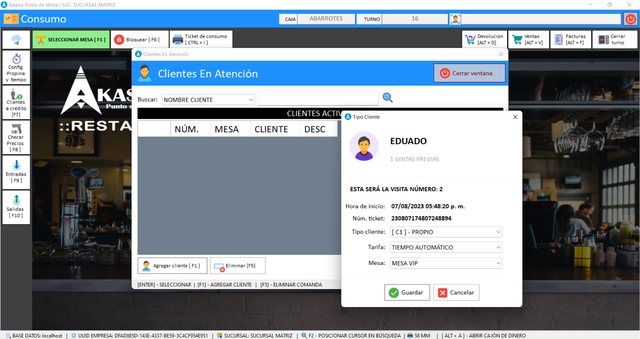Click the Cerrar ventana button
The height and width of the screenshot is (339, 640).
(469, 73)
